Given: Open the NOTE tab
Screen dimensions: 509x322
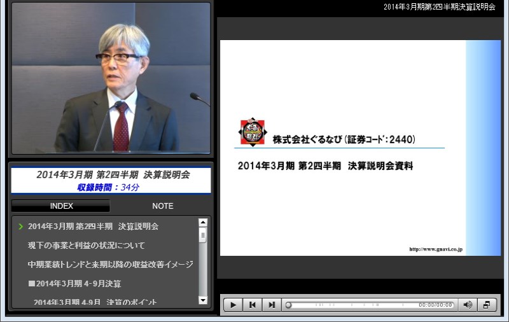Looking at the screenshot, I should (163, 206).
